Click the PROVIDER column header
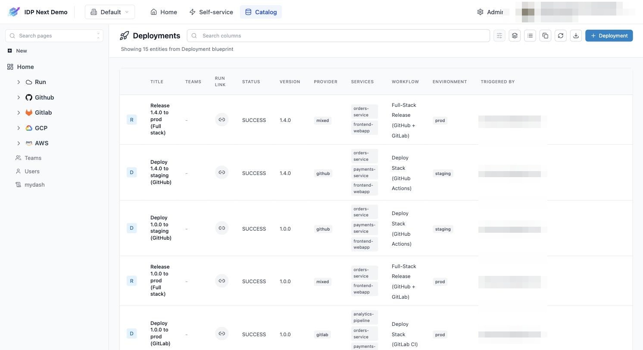The width and height of the screenshot is (643, 350). click(325, 82)
